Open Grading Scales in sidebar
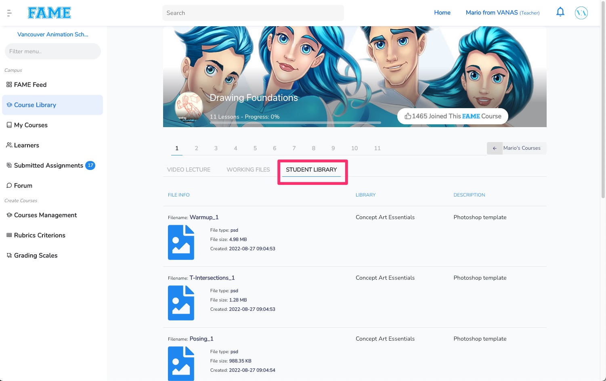606x381 pixels. point(52,255)
